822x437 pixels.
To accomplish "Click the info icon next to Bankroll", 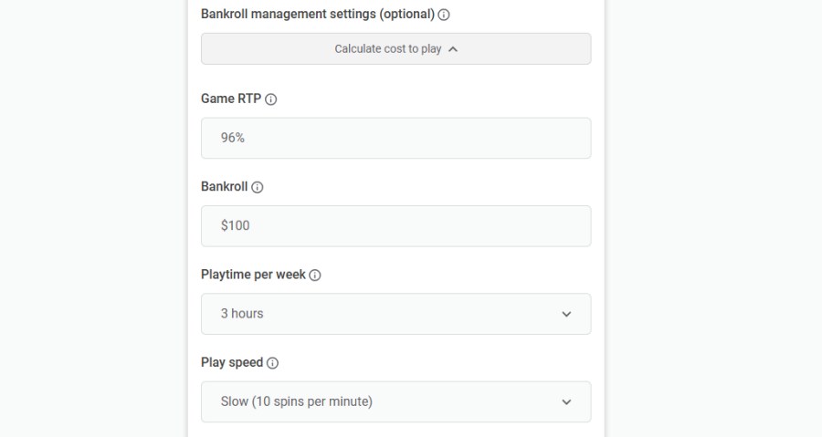I will 258,187.
